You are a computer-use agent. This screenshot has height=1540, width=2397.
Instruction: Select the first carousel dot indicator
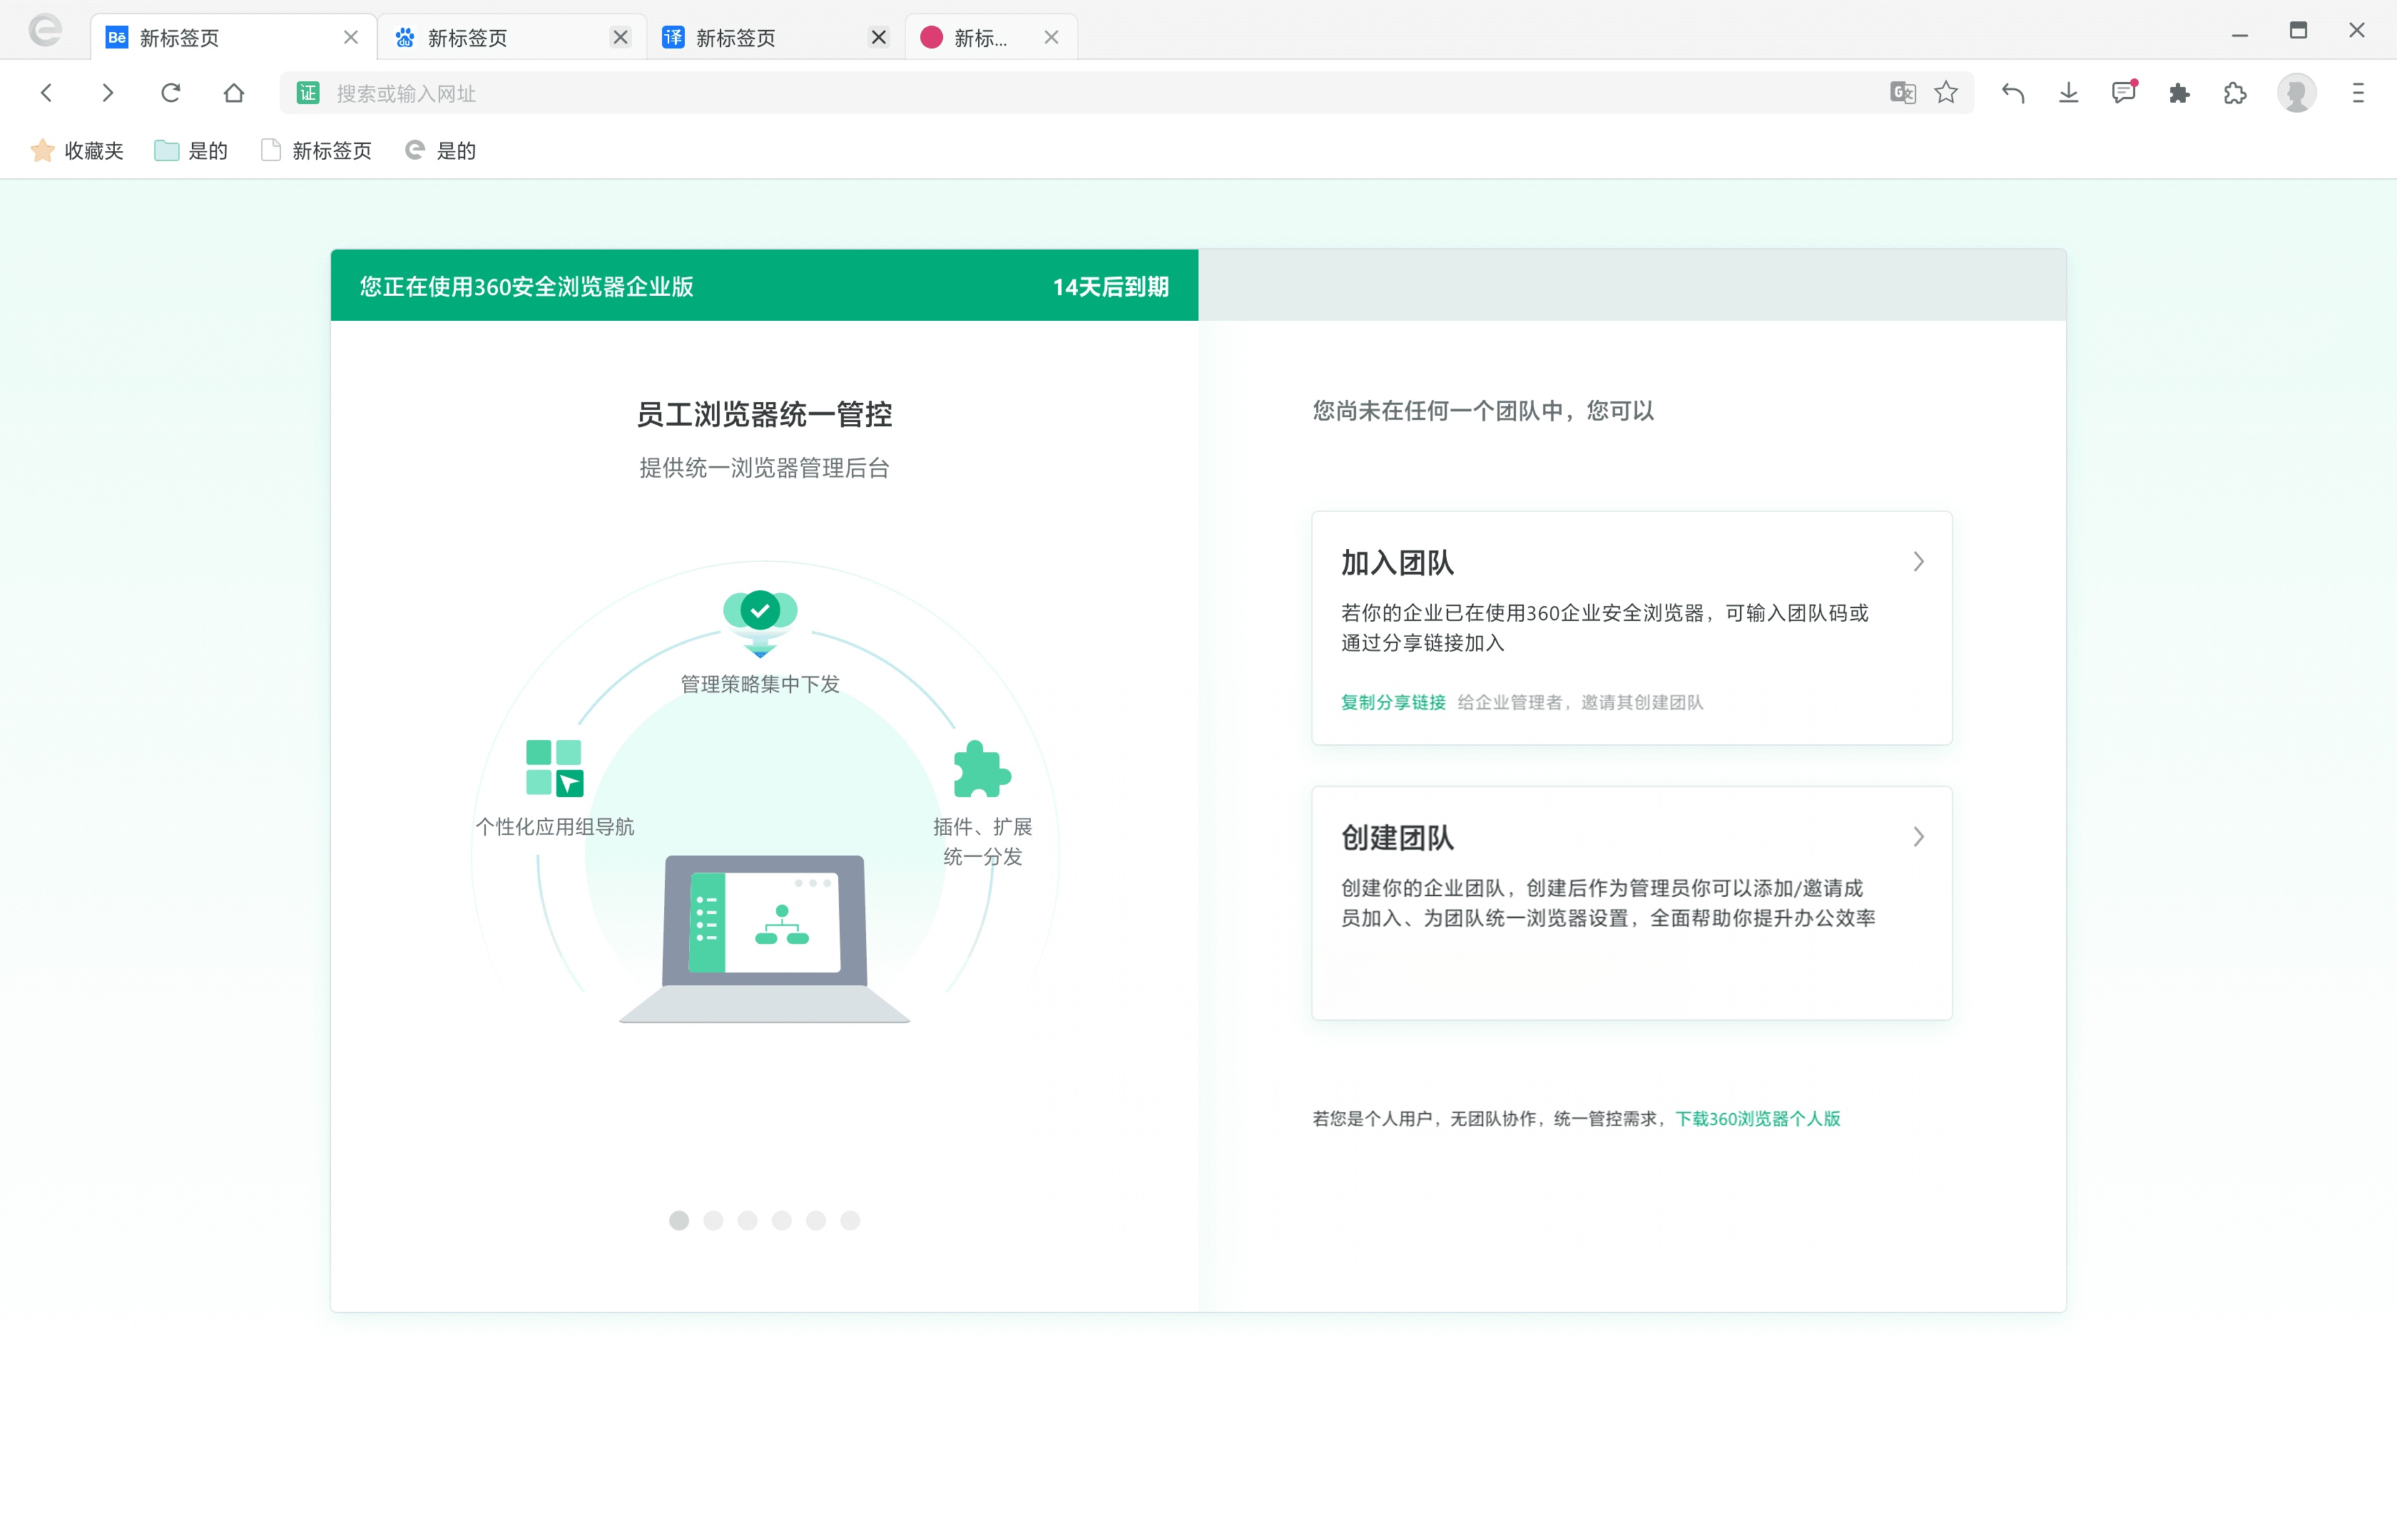[x=678, y=1220]
